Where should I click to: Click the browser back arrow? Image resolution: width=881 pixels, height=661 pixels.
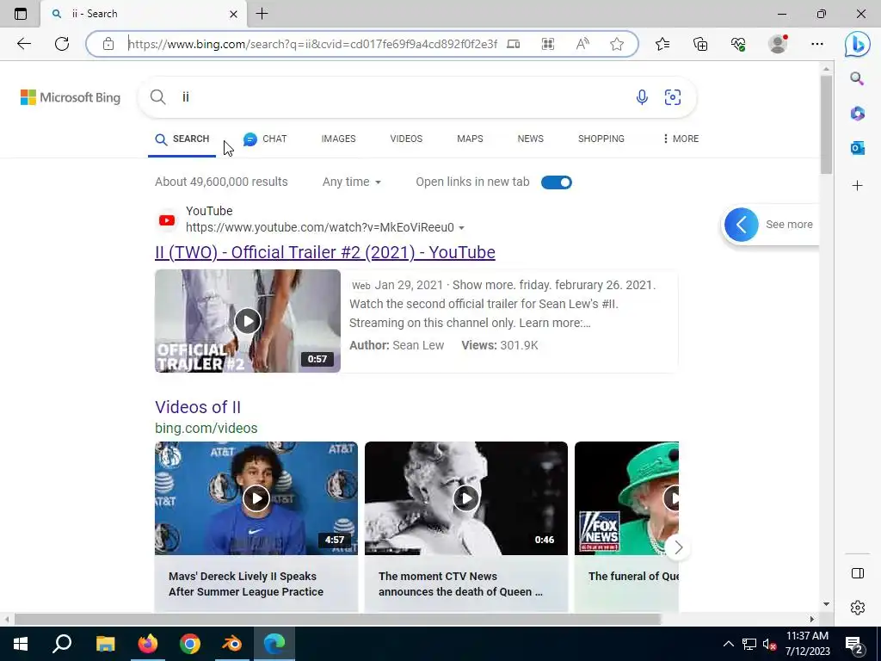click(23, 44)
